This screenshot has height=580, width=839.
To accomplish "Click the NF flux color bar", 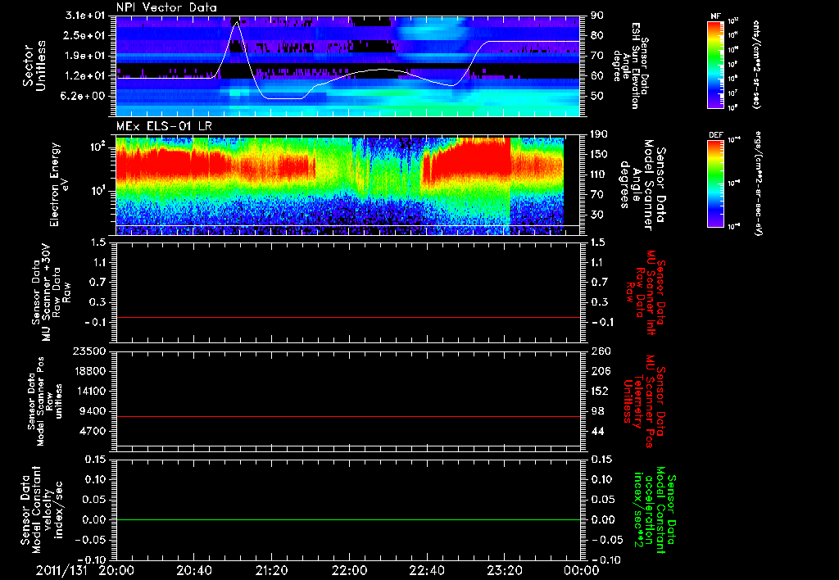I will pyautogui.click(x=715, y=64).
